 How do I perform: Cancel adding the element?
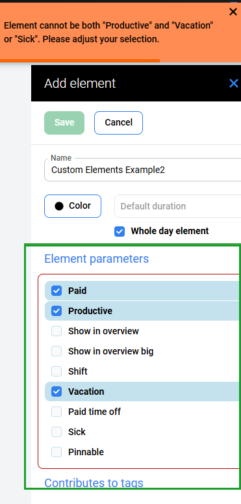click(x=118, y=123)
